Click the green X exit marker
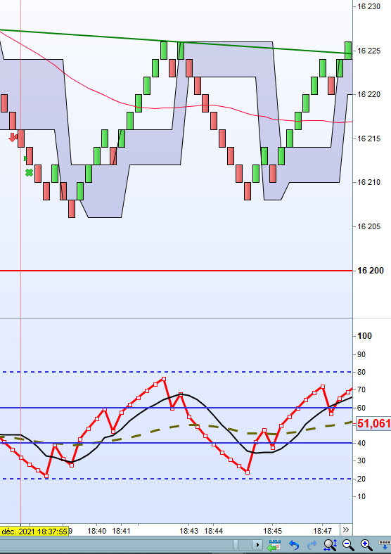 tap(29, 172)
